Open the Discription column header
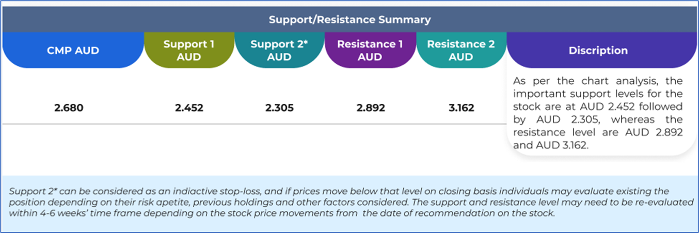The width and height of the screenshot is (699, 233). [x=598, y=50]
